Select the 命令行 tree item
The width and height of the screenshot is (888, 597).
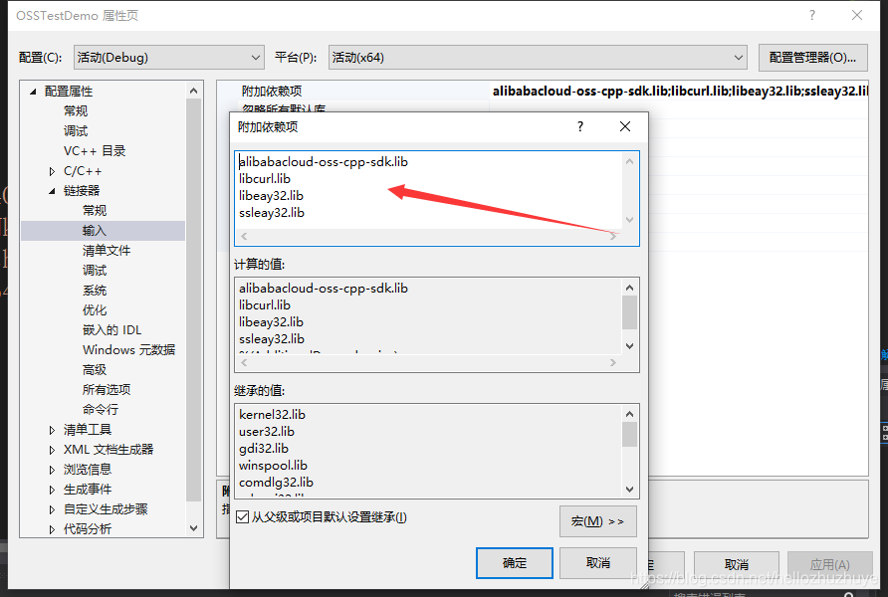point(101,409)
